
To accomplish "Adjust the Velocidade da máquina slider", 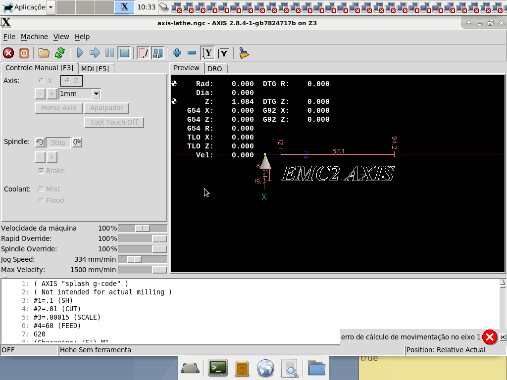I will tap(143, 229).
